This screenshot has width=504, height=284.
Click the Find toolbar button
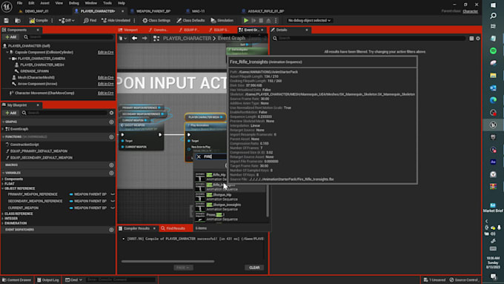coord(90,20)
